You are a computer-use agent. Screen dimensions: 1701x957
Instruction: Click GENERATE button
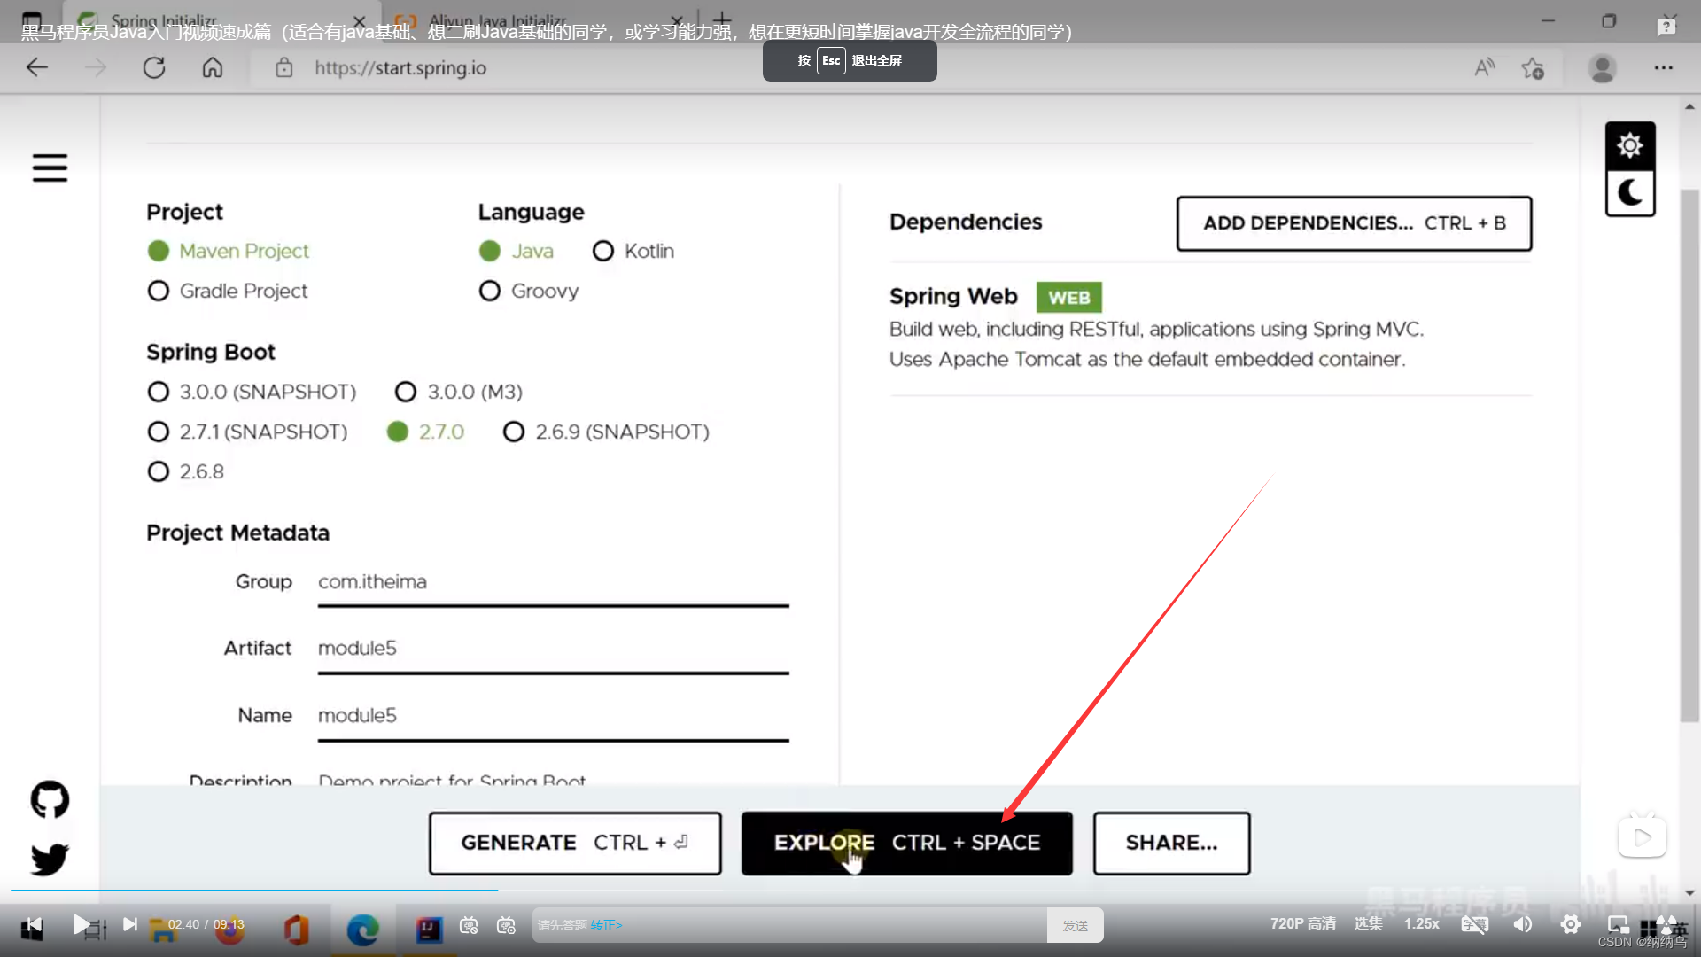click(575, 843)
